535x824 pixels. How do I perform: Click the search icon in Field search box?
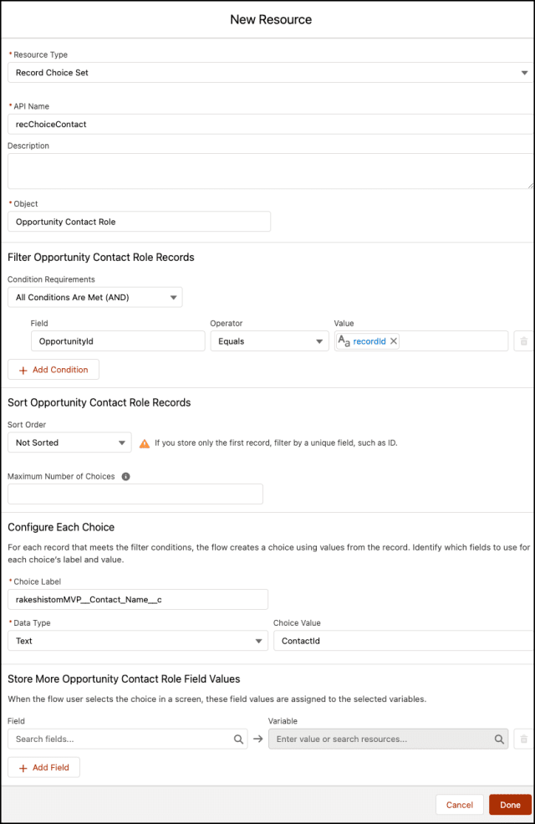[x=238, y=740]
